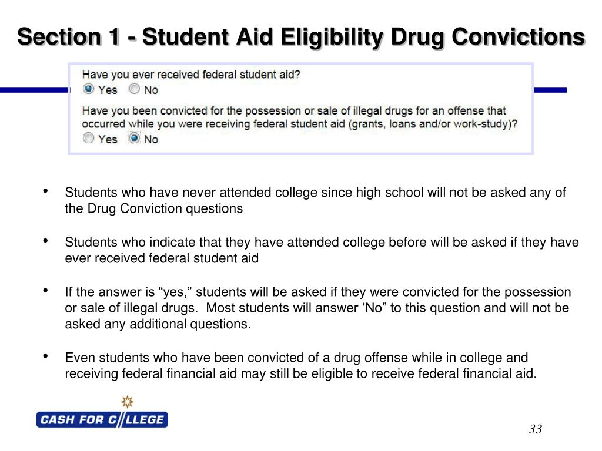Select No for received federal student aid

click(x=134, y=89)
